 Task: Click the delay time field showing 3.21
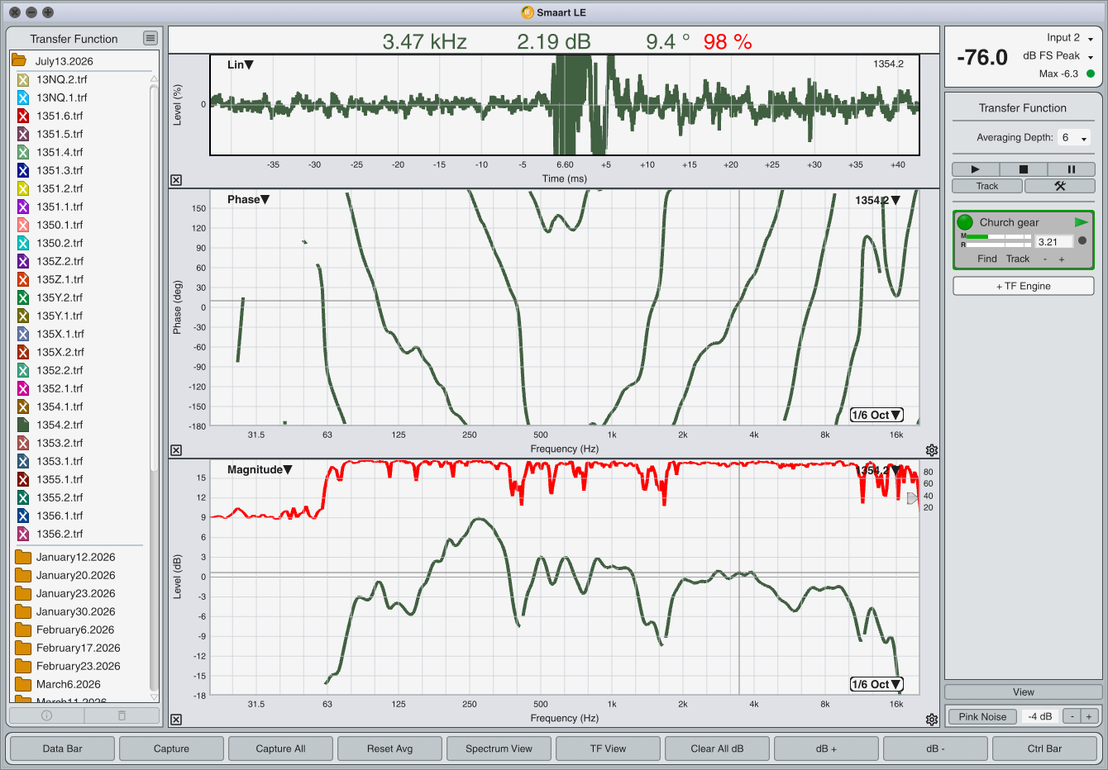(x=1054, y=242)
